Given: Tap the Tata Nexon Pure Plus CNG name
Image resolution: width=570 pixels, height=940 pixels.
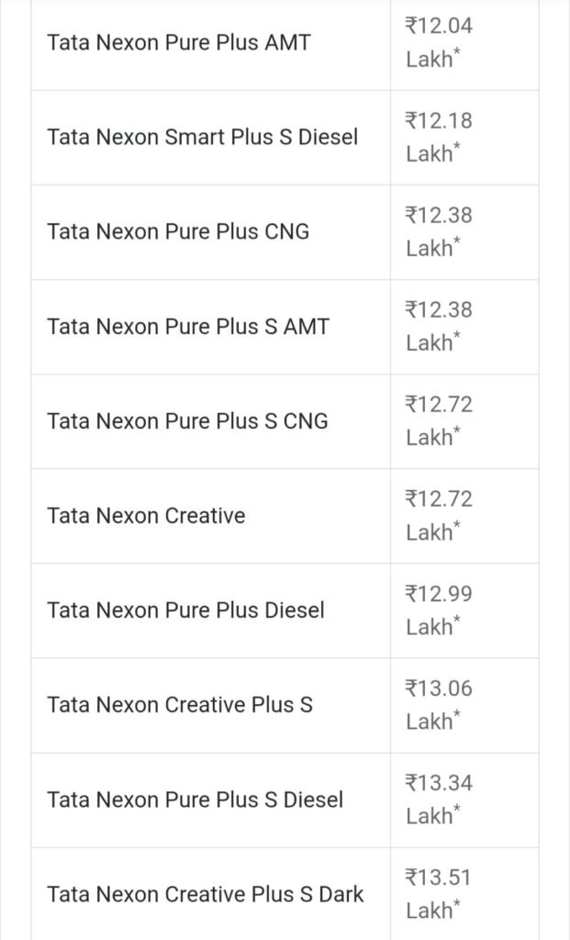Looking at the screenshot, I should coord(178,231).
